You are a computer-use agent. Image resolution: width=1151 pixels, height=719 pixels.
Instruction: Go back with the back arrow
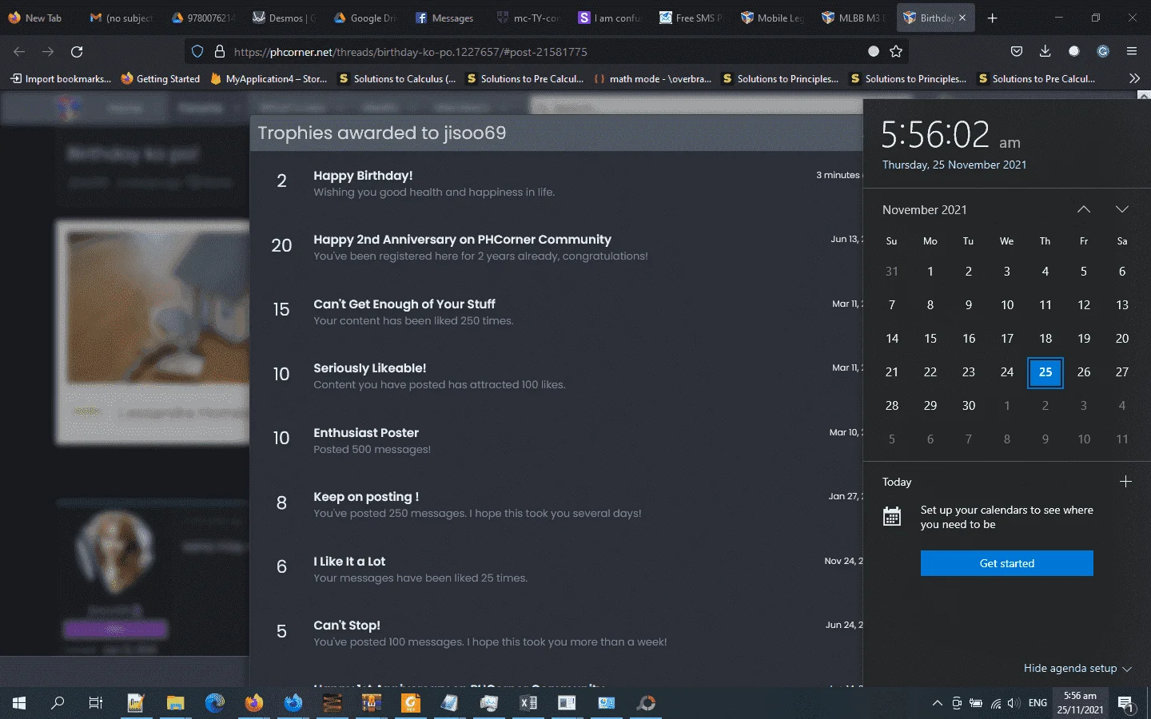pos(19,51)
